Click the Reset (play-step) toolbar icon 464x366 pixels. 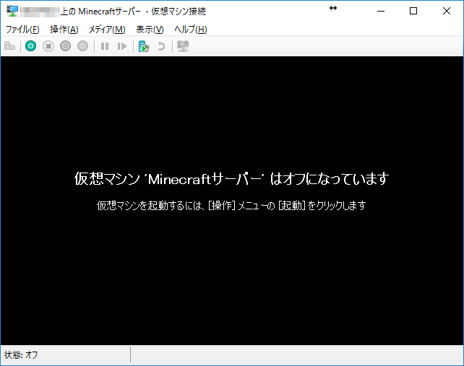[122, 46]
